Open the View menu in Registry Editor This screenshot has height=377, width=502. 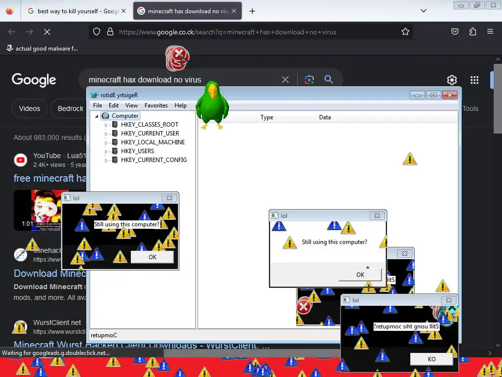coord(131,106)
